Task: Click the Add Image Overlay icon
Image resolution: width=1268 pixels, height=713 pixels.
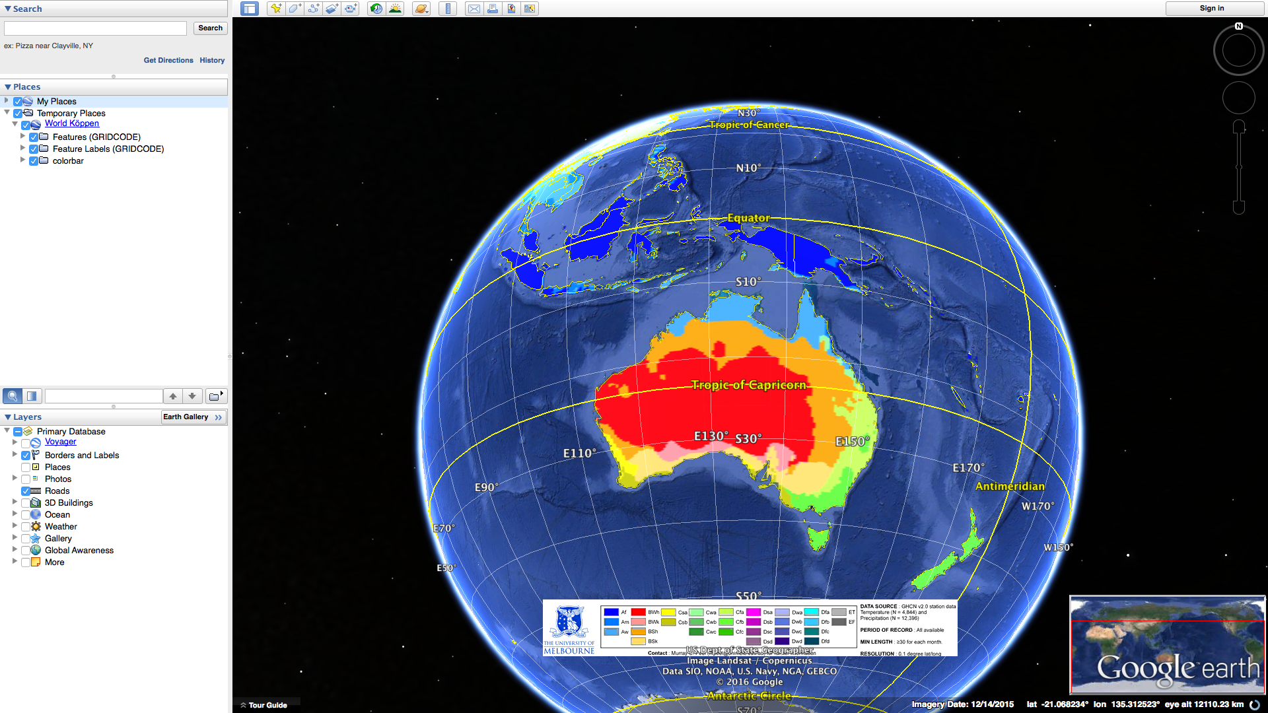Action: (332, 9)
